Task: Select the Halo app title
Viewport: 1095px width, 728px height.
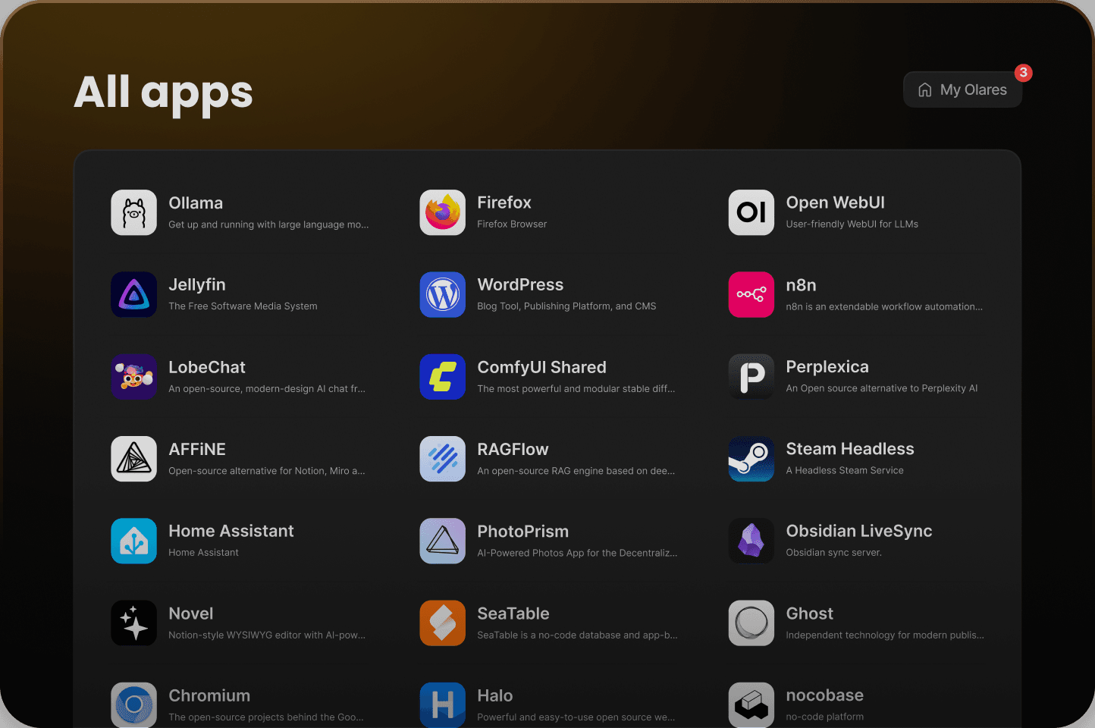Action: pos(495,695)
